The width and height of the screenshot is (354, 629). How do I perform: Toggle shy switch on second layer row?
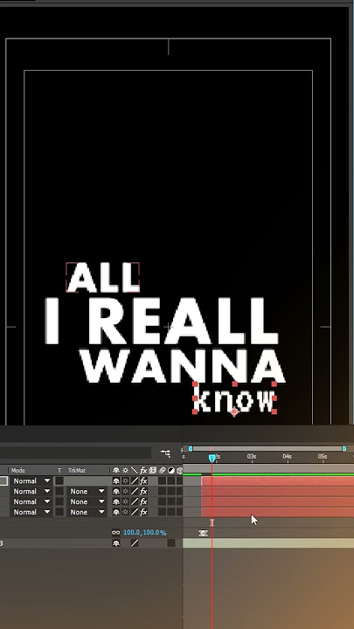tap(116, 491)
